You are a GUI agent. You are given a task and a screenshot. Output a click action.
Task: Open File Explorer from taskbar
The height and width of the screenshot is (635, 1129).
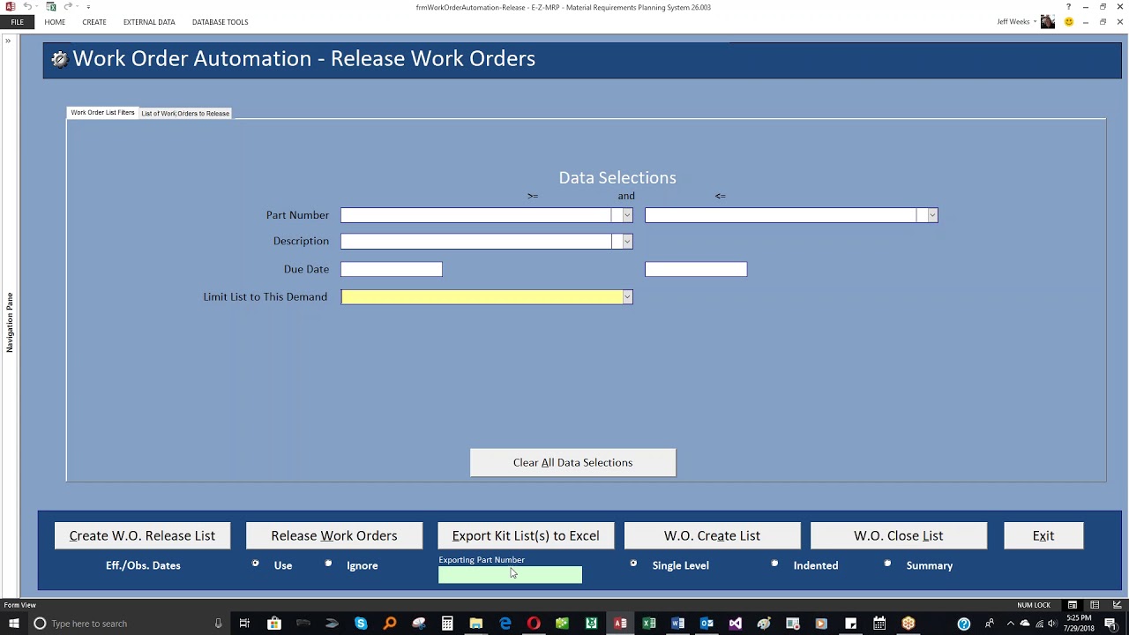476,624
